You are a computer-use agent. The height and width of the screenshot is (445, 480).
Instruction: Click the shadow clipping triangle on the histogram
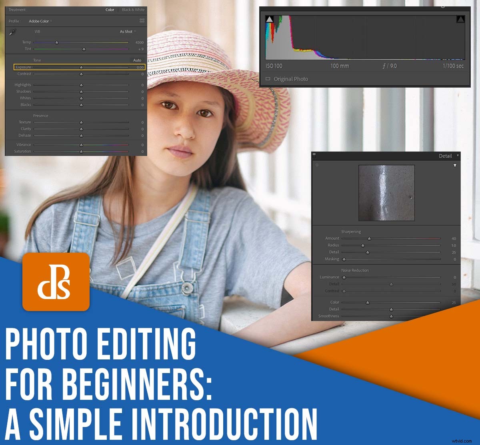(270, 18)
